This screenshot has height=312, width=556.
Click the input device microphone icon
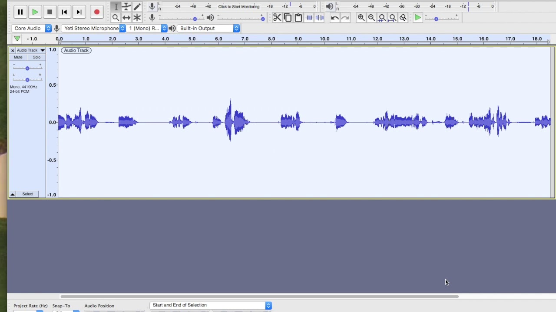point(56,28)
